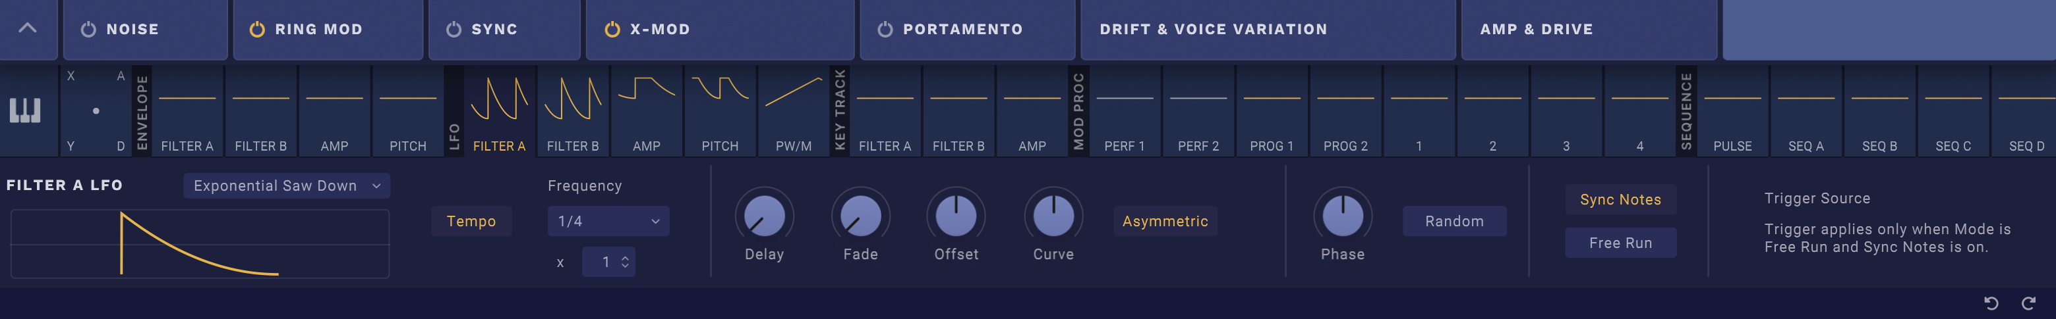Open the 1/4 frequency dropdown
This screenshot has width=2056, height=319.
pyautogui.click(x=607, y=221)
